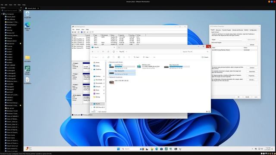Toggle the Details pane in File Explorer
Image resolution: width=276 pixels, height=155 pixels.
click(x=205, y=57)
